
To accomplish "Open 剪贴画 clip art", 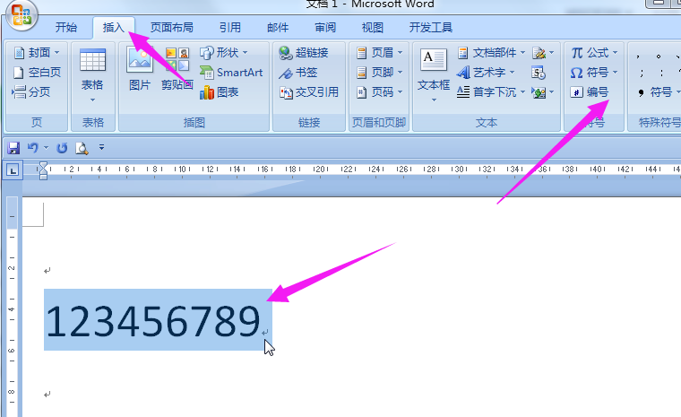I will tap(177, 70).
